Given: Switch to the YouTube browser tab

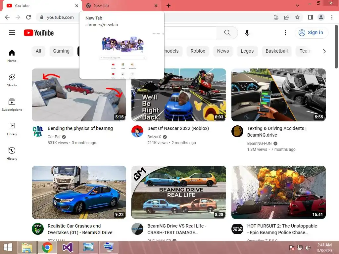Looking at the screenshot, I should click(x=41, y=6).
